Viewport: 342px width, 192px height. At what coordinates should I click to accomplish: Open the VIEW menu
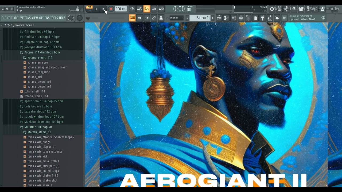(35, 18)
